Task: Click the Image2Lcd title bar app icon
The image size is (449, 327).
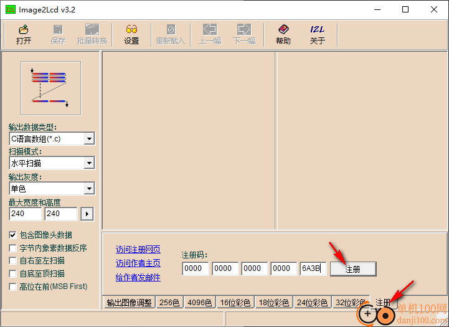Action: point(11,9)
